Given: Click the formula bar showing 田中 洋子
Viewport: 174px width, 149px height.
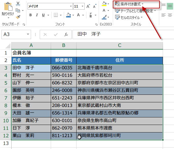Looking at the screenshot, I should [122, 34].
